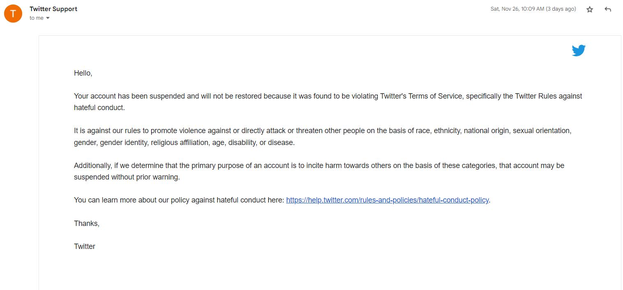Click the "(3 days ago)" relative time
Viewport: 623px width, 290px height.
coord(561,9)
